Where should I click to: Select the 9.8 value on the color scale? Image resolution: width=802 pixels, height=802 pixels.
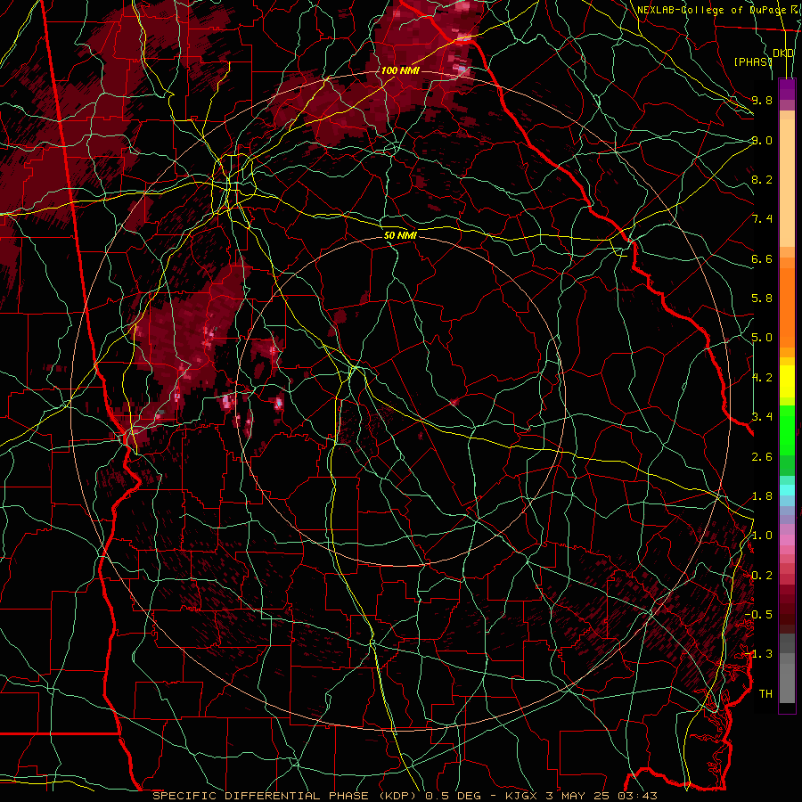(x=762, y=100)
